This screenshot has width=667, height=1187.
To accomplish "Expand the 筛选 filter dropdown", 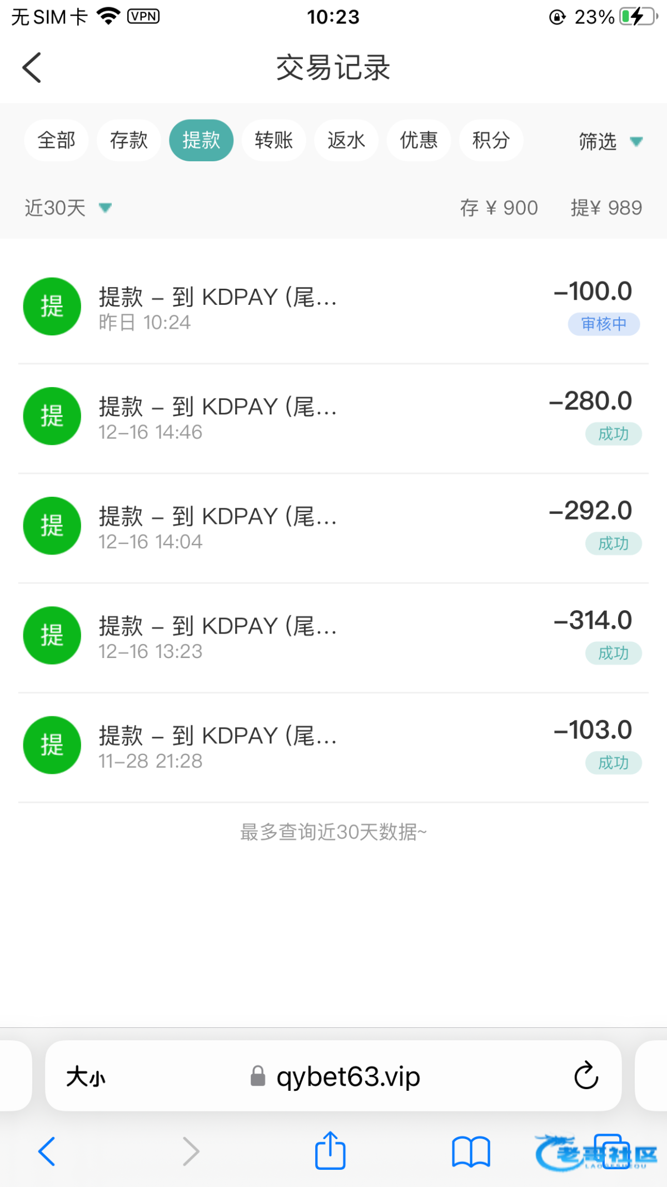I will tap(610, 141).
